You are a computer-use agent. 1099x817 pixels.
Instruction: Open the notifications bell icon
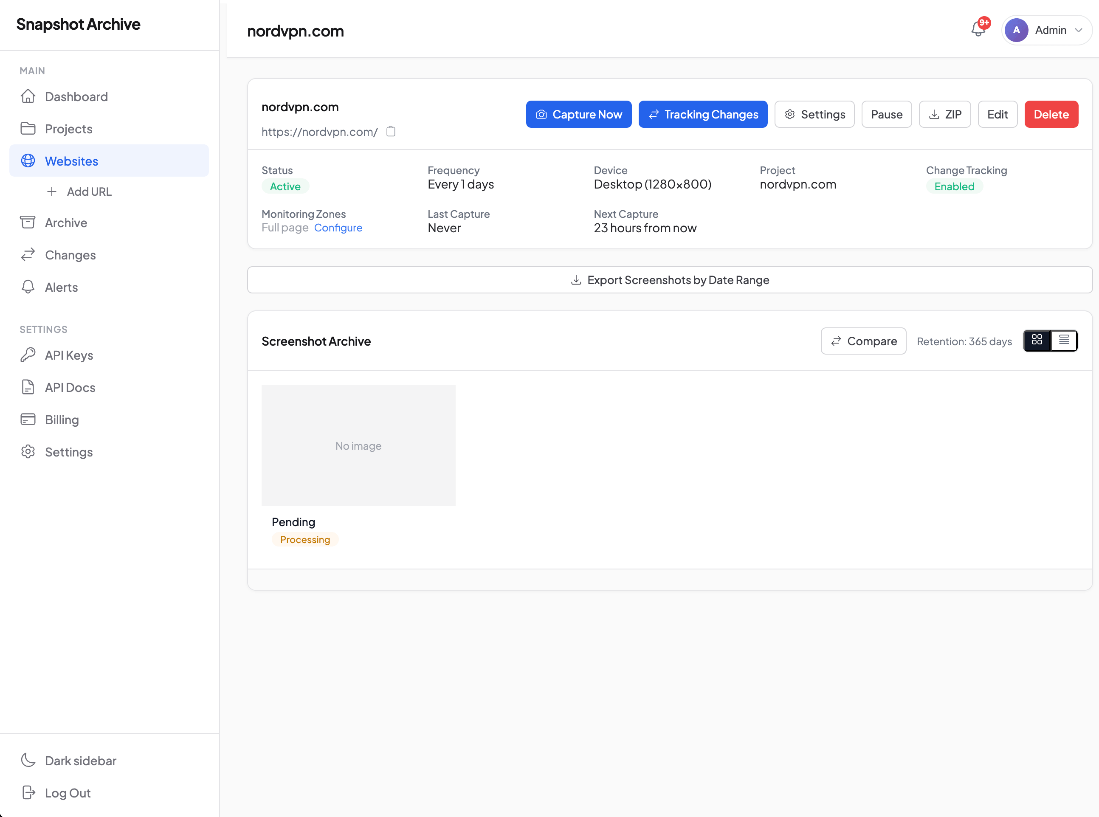pyautogui.click(x=978, y=29)
